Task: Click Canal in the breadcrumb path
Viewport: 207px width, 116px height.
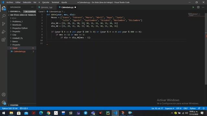Action: click(41, 12)
